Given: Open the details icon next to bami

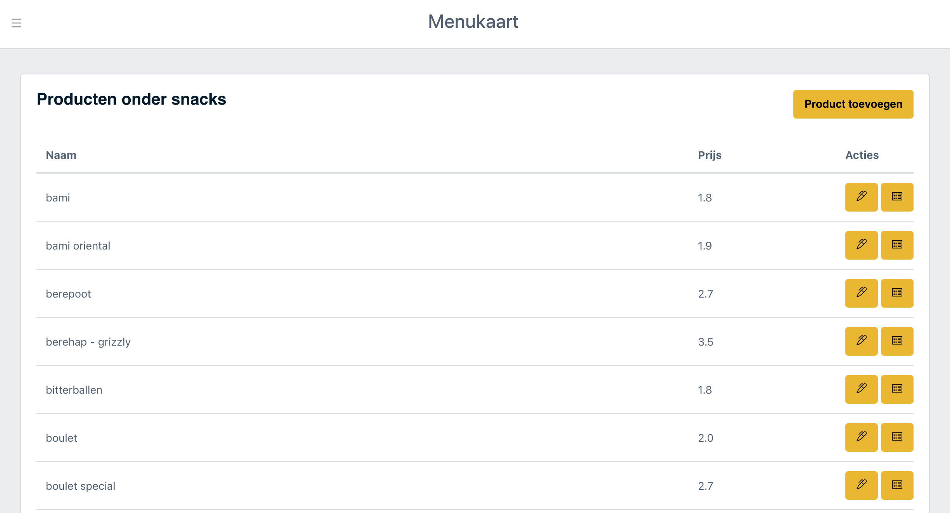Looking at the screenshot, I should click(897, 197).
